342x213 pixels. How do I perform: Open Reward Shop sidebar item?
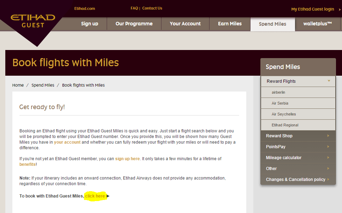click(298, 136)
